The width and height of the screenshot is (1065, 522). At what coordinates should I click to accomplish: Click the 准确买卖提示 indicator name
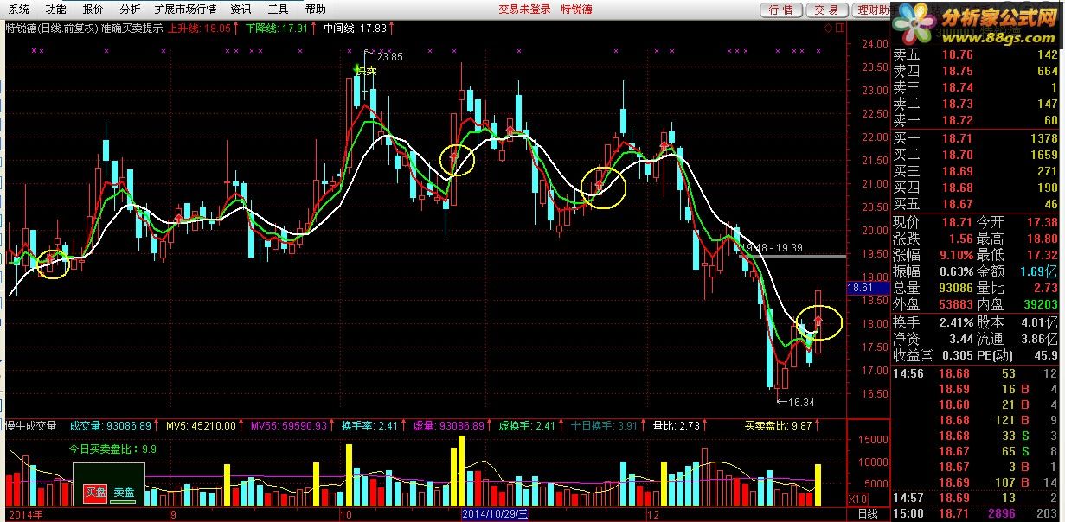[x=132, y=28]
